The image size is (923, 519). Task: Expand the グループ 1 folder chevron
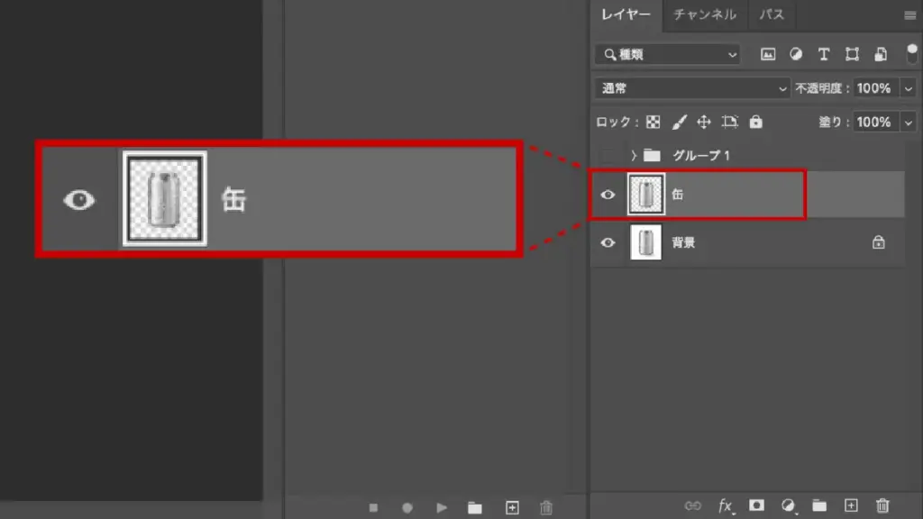pos(634,156)
